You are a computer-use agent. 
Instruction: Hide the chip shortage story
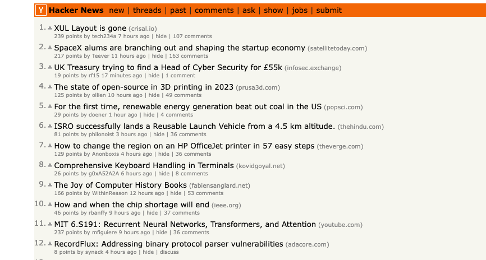click(152, 213)
